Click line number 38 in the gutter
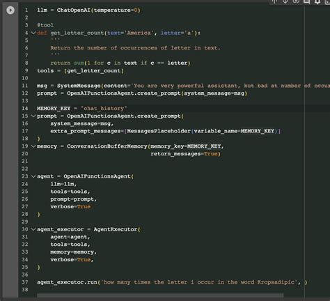The image size is (330, 301). point(25,290)
